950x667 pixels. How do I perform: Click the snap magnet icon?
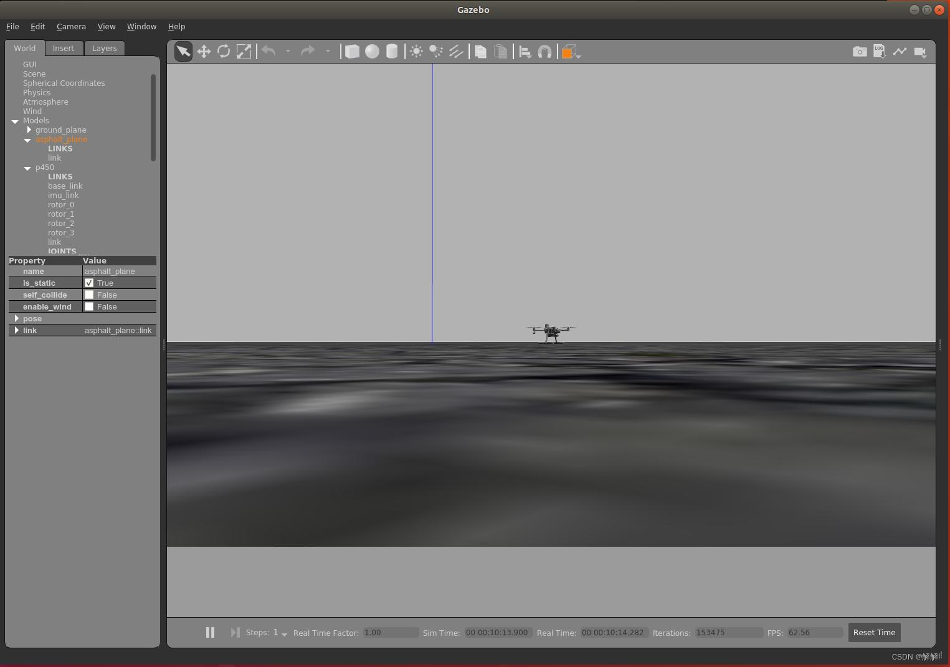pyautogui.click(x=544, y=52)
